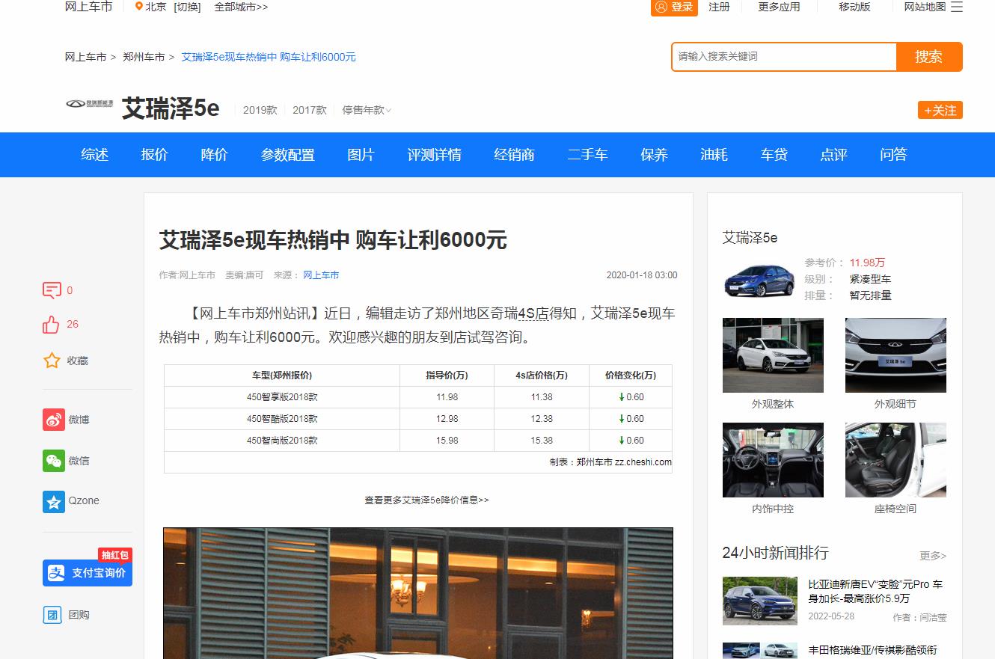Click the 11.98万 reference price
995x659 pixels.
[867, 263]
